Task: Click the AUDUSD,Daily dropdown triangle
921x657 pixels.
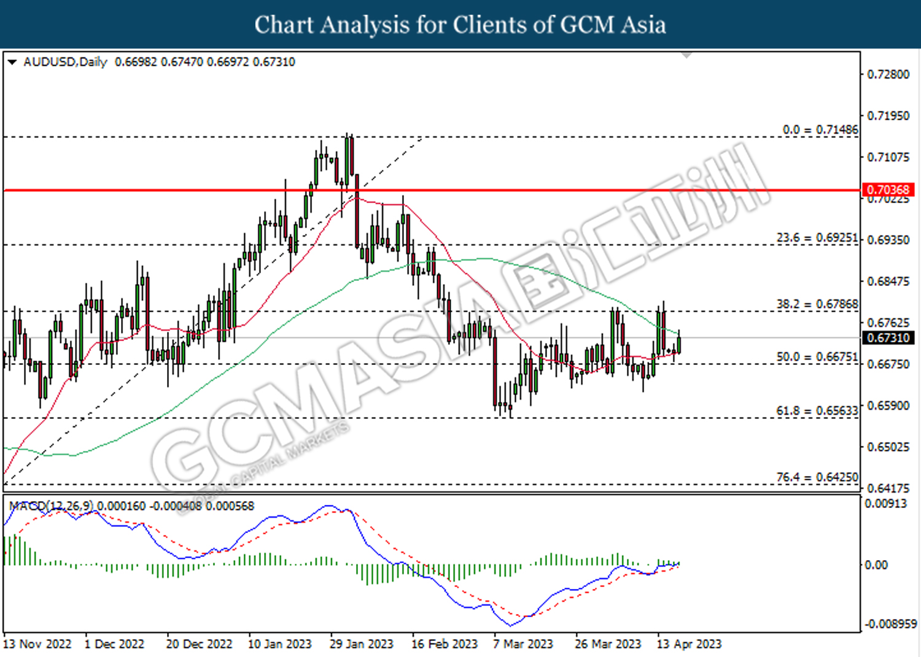Action: click(12, 62)
